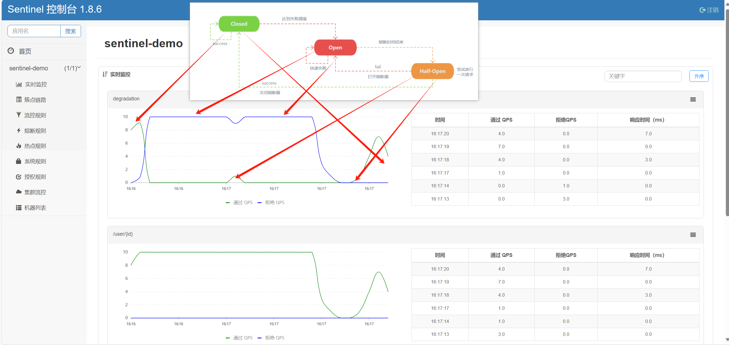Click the flame icon for 热点规则
729x345 pixels.
(19, 146)
